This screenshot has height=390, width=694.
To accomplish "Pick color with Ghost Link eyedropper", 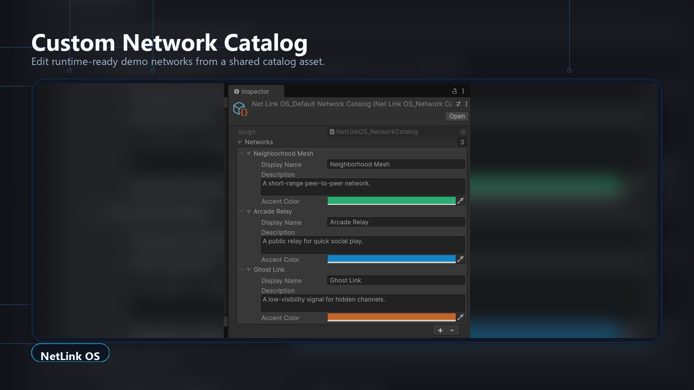I will click(x=461, y=317).
